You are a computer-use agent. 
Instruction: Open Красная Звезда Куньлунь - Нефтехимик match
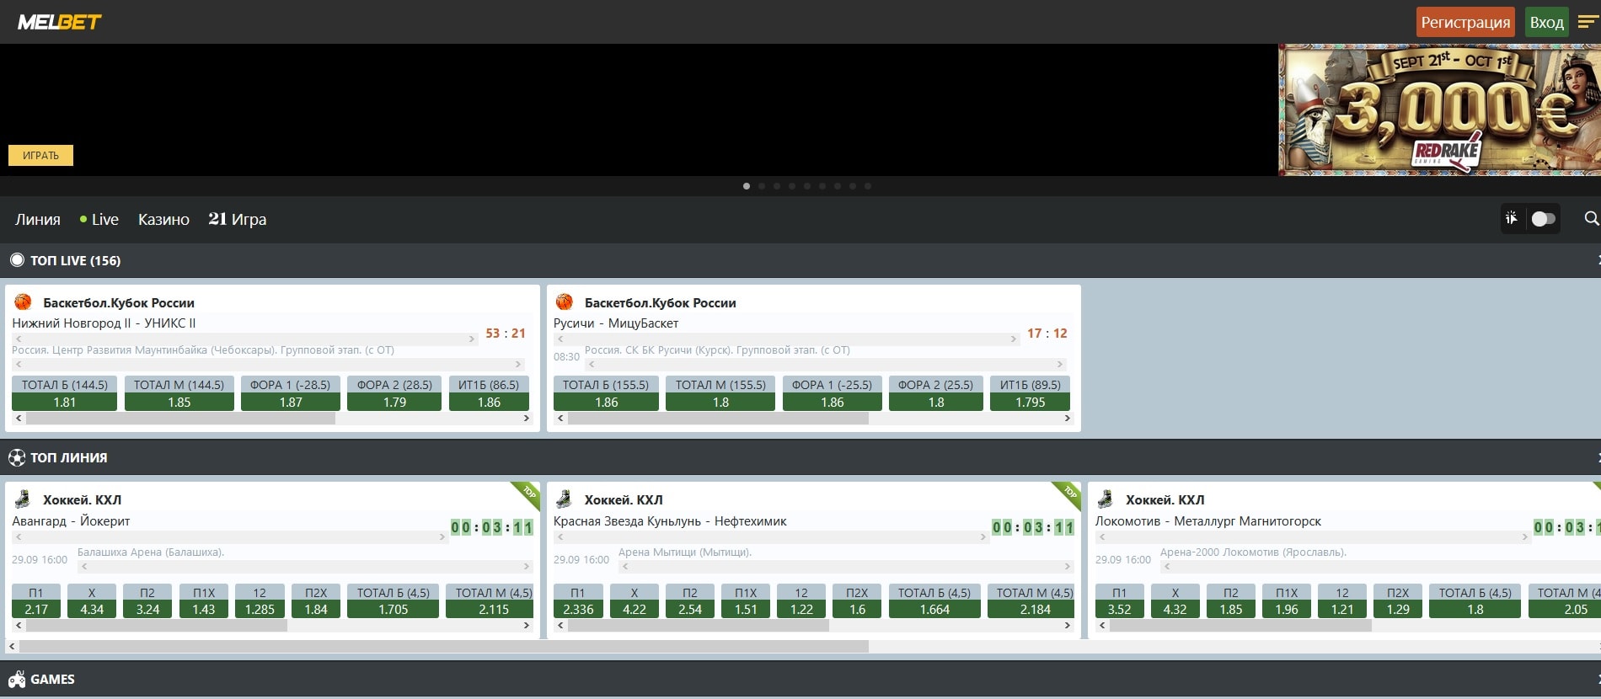tap(670, 521)
